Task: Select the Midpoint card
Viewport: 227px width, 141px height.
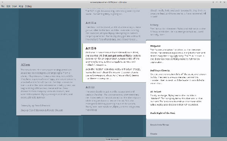Action: point(178,54)
